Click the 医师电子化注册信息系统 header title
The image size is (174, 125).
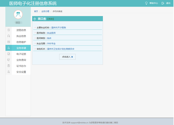click(x=33, y=3)
